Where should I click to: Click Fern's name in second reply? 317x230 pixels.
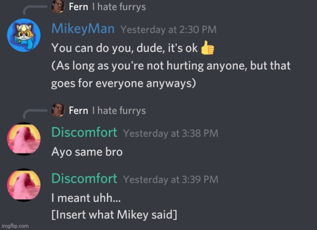point(78,110)
